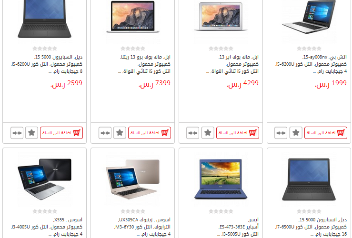Favorite the MacBook Pro 13 Retina with star icon
This screenshot has width=352, height=238.
120,133
